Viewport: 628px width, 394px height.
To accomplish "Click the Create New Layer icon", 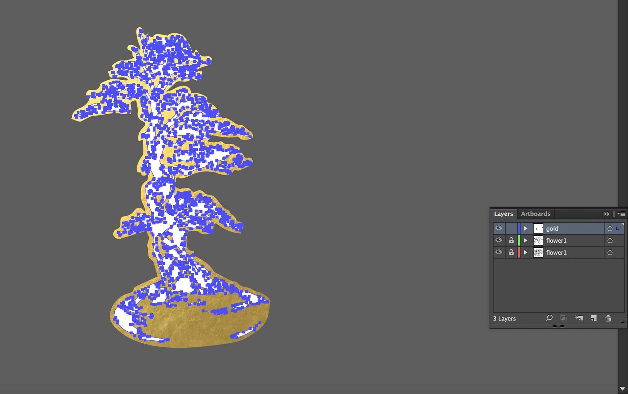I will pos(594,318).
